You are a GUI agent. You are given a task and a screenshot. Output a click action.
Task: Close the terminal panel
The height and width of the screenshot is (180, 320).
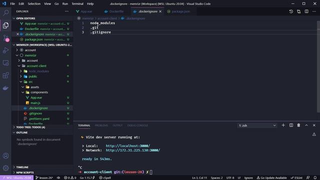pos(314,125)
